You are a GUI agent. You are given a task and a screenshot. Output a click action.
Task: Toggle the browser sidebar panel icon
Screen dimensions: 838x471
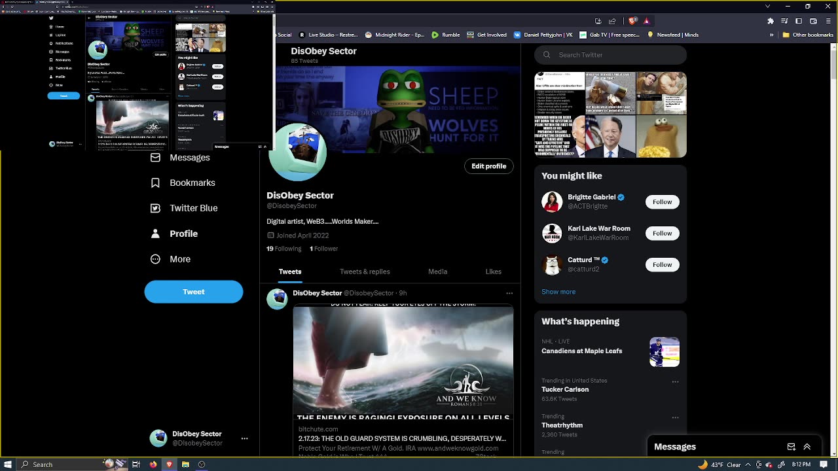tap(799, 21)
